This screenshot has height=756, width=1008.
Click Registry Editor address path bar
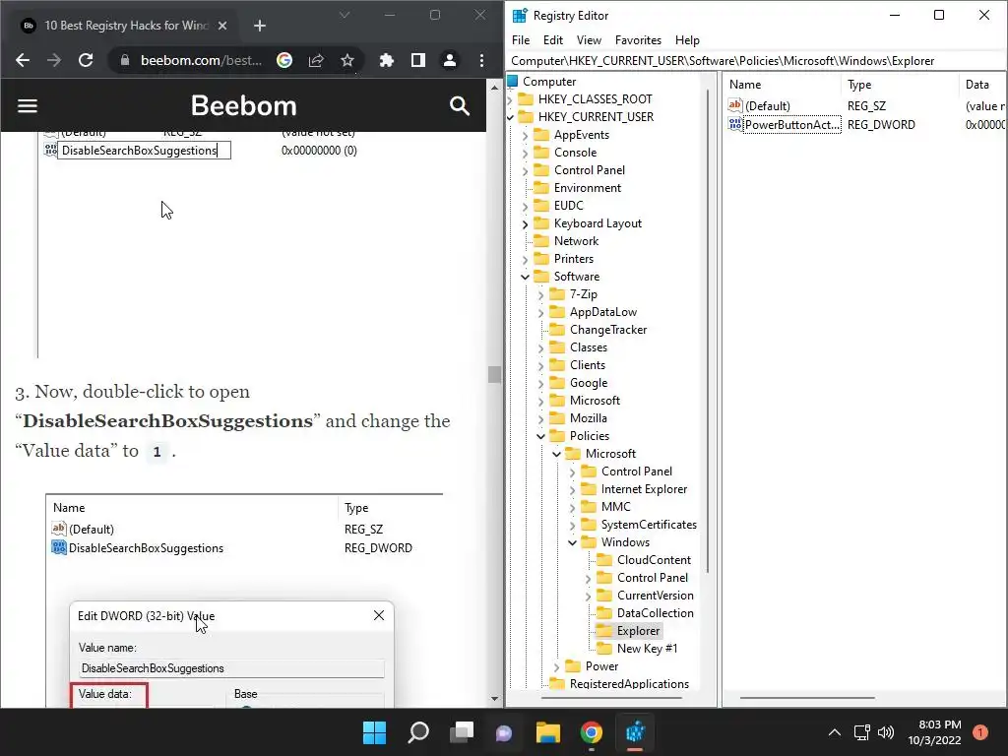tap(756, 61)
